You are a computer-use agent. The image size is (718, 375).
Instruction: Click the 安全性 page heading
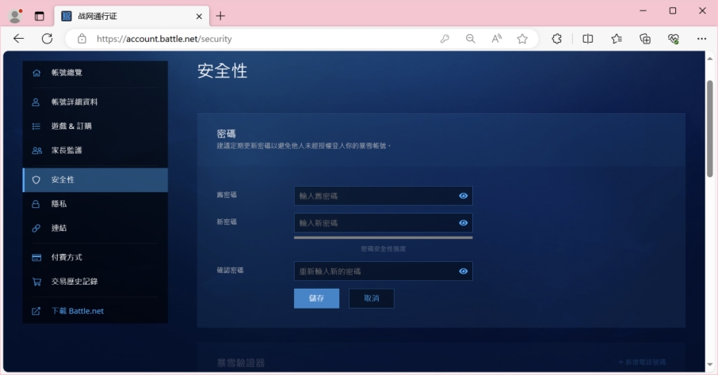pyautogui.click(x=223, y=71)
